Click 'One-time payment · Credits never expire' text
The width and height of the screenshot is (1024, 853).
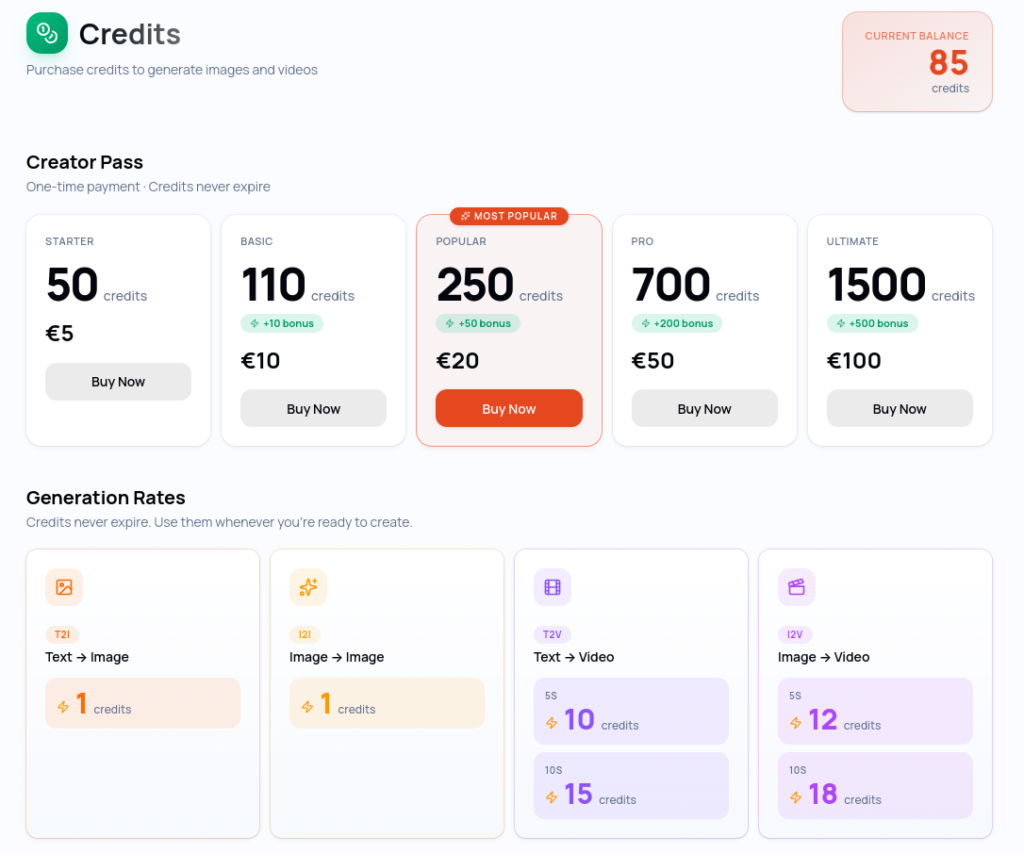click(148, 187)
